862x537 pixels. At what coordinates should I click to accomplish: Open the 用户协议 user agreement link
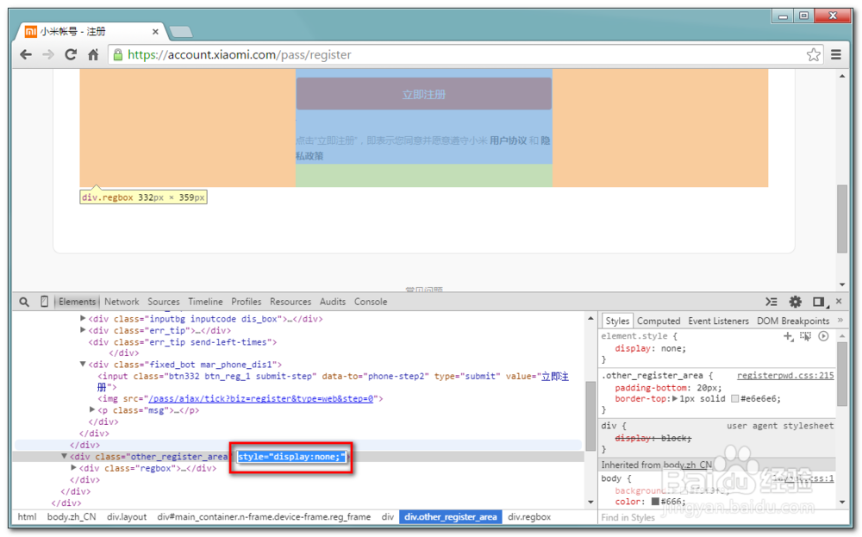[508, 140]
